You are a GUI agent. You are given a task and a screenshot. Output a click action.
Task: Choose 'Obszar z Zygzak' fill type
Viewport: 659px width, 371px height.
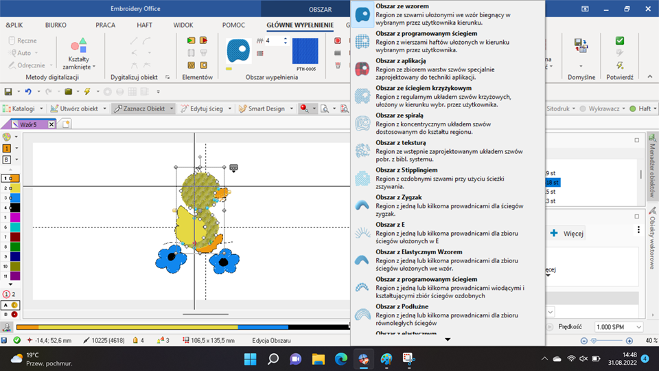tap(363, 205)
